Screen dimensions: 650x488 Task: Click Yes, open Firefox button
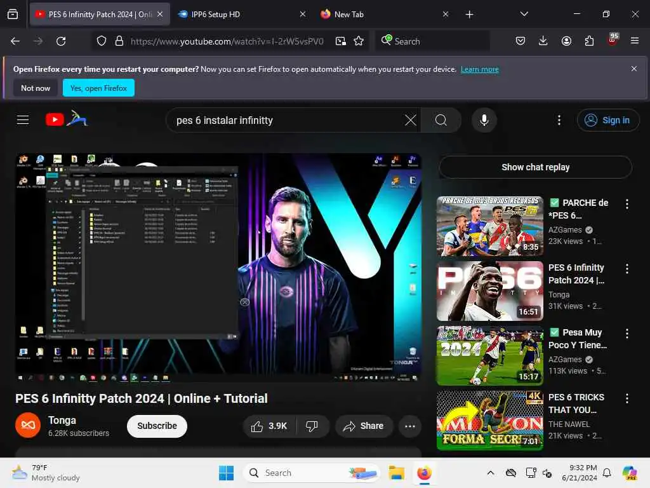tap(98, 88)
